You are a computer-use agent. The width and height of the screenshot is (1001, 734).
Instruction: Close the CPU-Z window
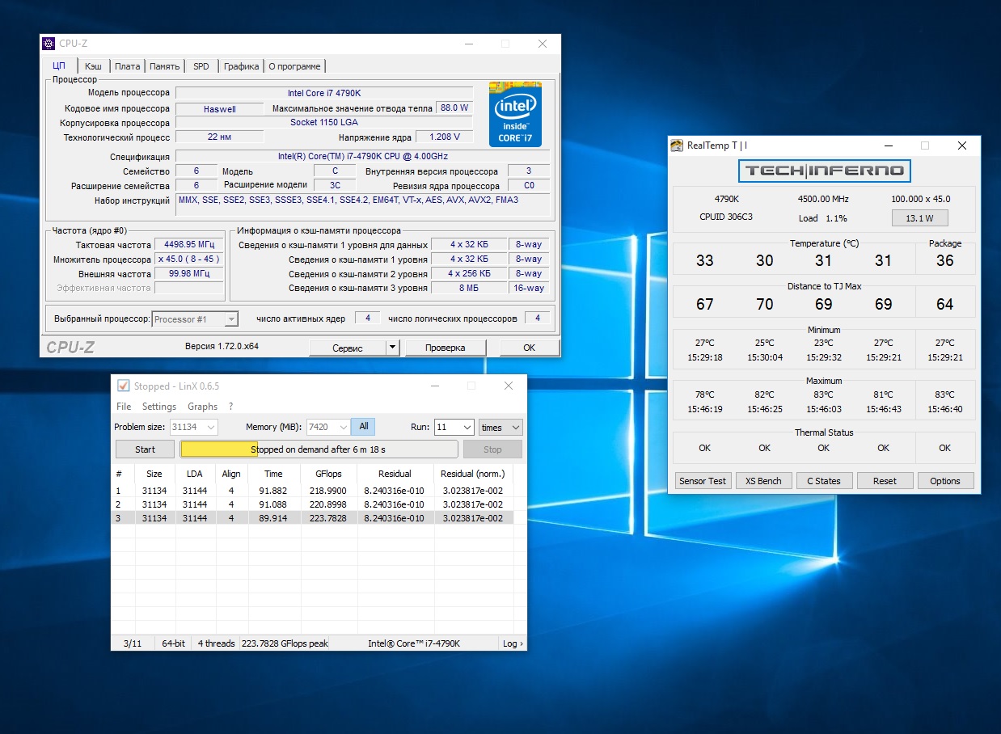pyautogui.click(x=542, y=44)
